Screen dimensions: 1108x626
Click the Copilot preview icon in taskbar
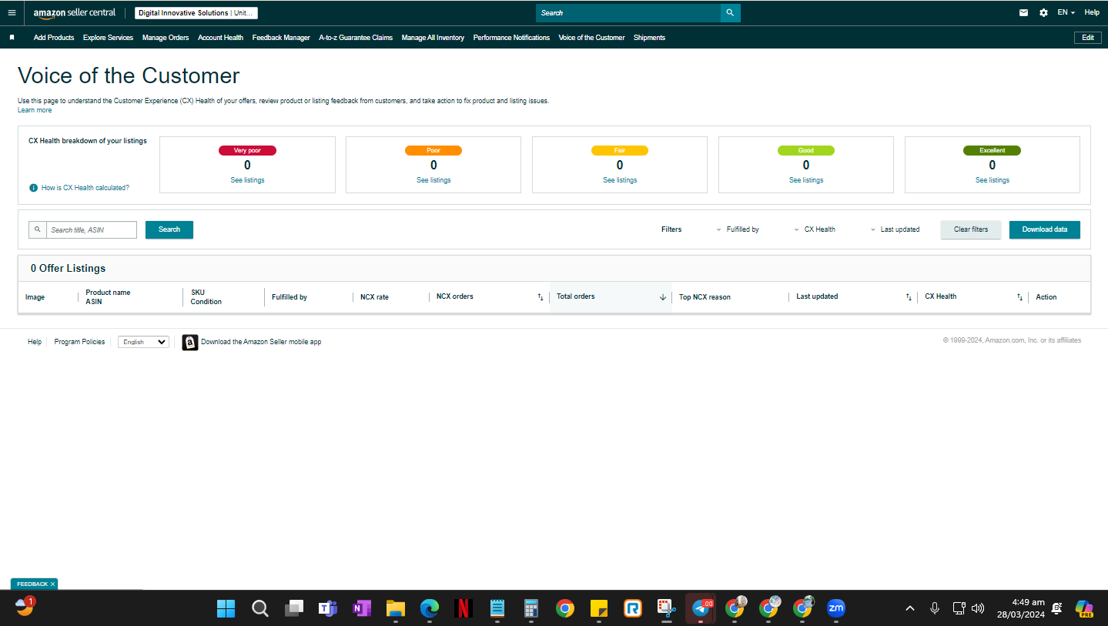pos(1084,608)
